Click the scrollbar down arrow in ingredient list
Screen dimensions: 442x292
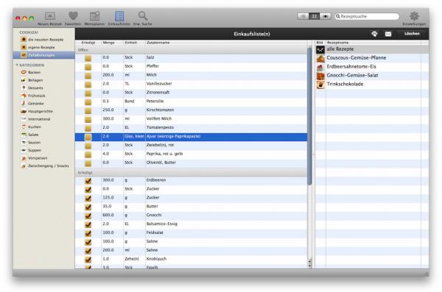pyautogui.click(x=309, y=266)
